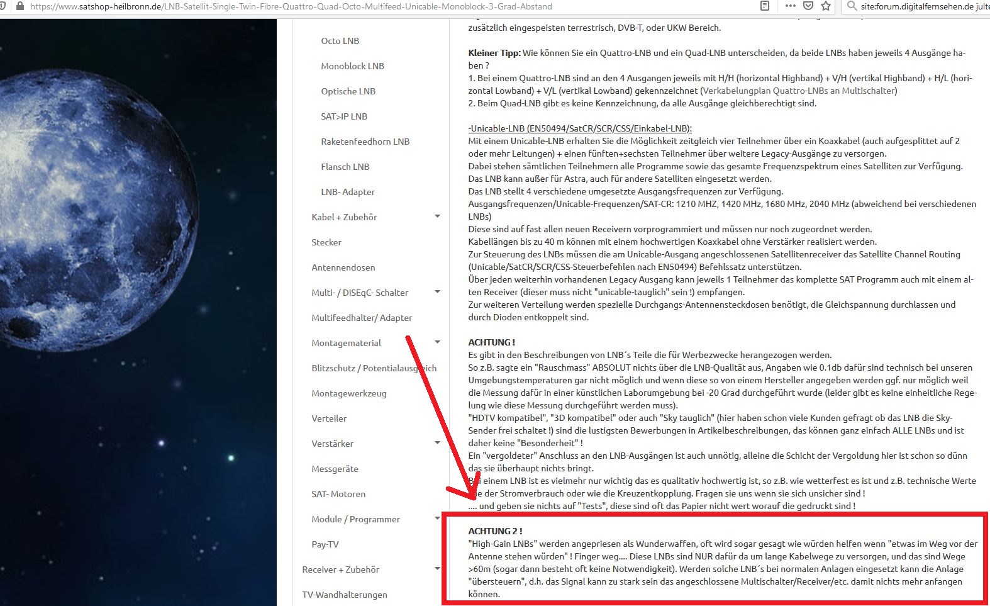Open Pay-TV category link
Image resolution: width=990 pixels, height=606 pixels.
(325, 544)
